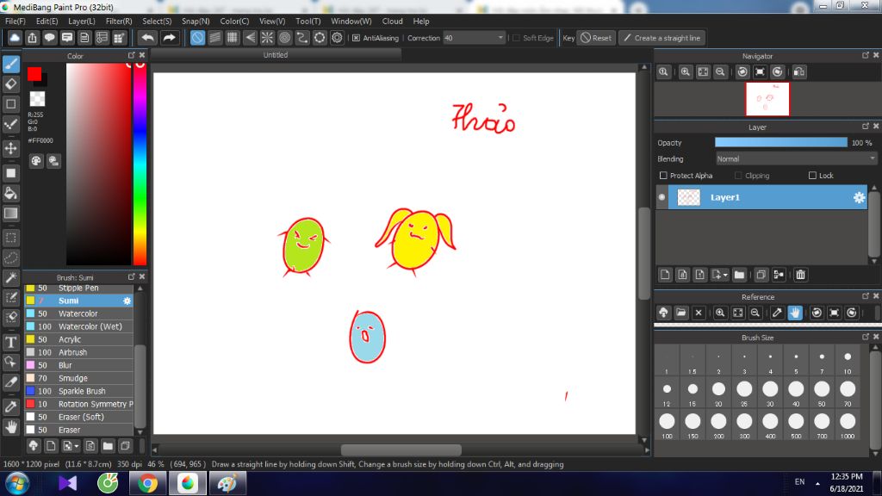
Task: Switch to the Untitled canvas tab
Action: coord(276,54)
